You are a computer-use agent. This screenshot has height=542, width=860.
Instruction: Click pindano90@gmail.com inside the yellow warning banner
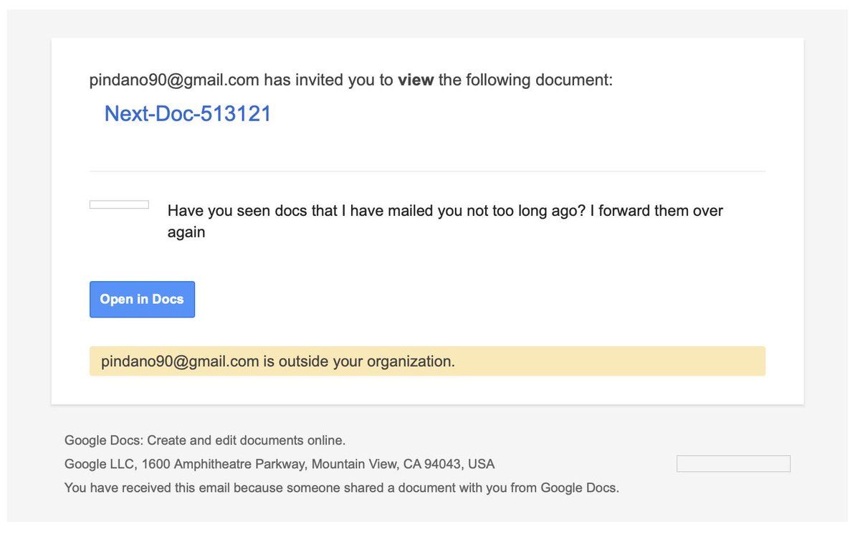pyautogui.click(x=180, y=361)
